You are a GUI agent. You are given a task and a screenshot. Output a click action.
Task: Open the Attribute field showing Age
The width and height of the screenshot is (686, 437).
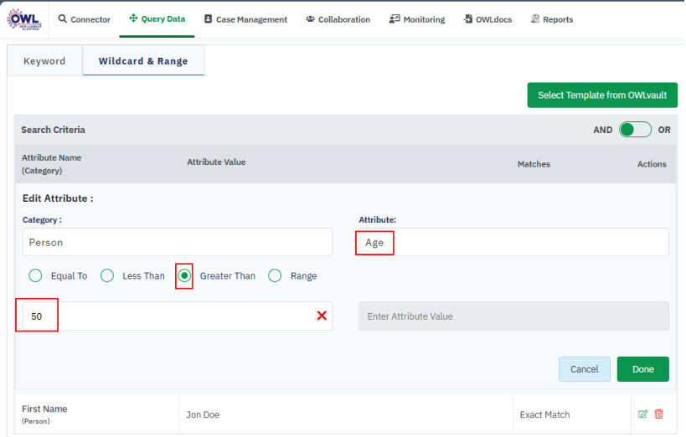coord(513,242)
